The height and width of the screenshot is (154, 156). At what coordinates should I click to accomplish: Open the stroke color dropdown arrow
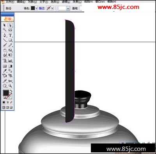pyautogui.click(x=52, y=8)
